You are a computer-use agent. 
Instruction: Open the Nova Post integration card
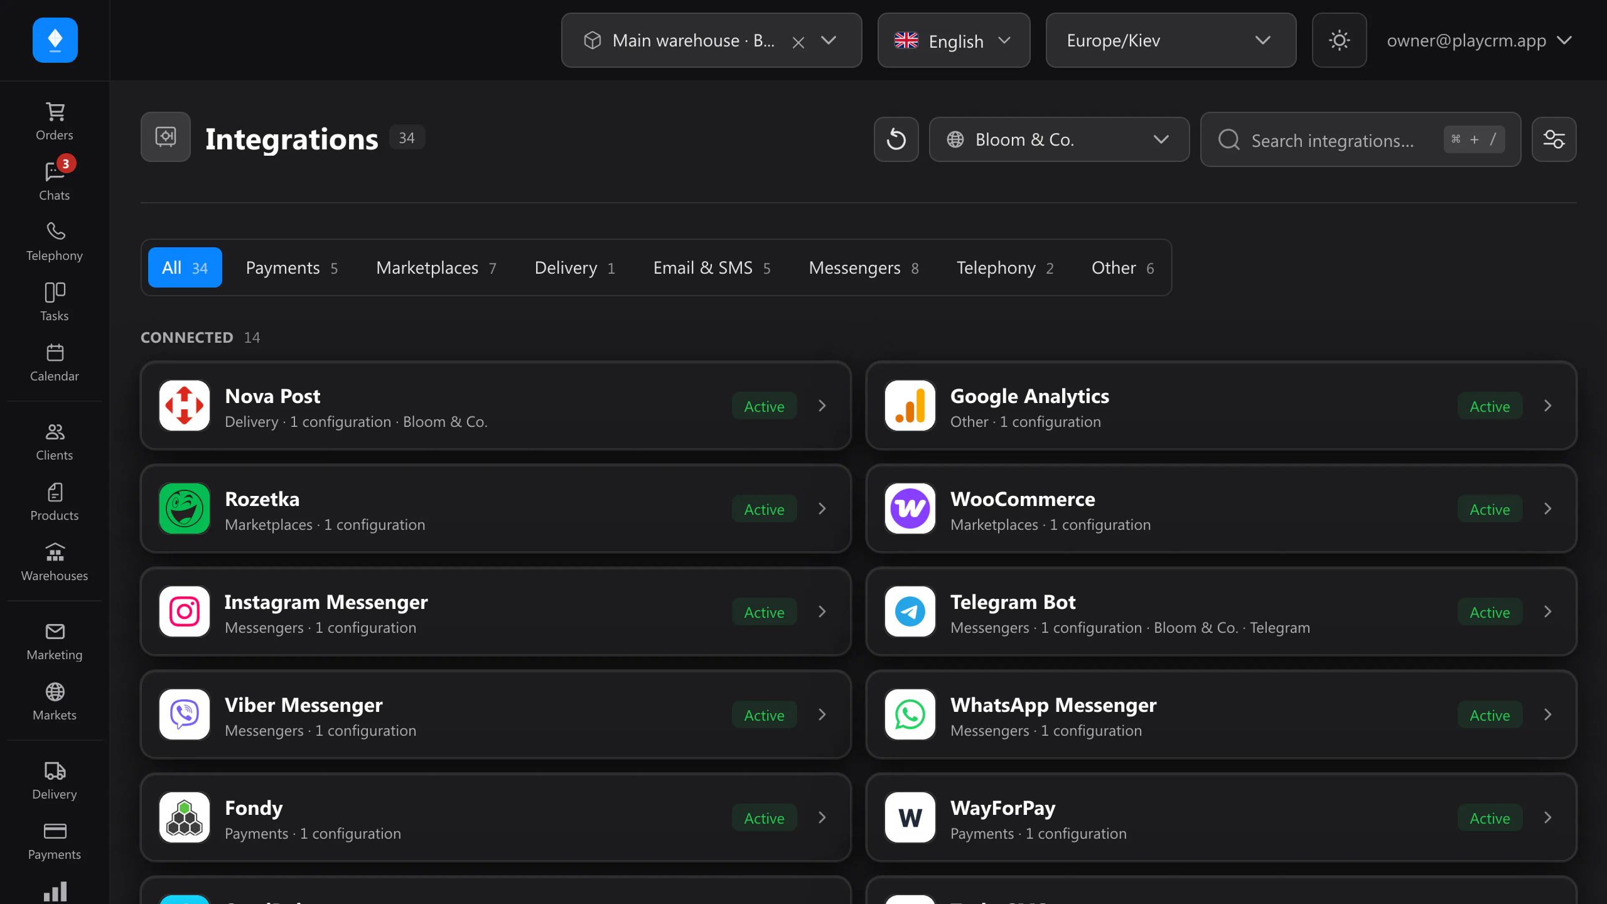(495, 406)
